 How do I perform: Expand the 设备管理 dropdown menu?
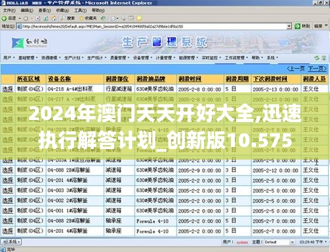(x=143, y=57)
